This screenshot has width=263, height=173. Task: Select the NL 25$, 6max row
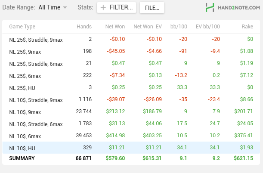(131, 75)
